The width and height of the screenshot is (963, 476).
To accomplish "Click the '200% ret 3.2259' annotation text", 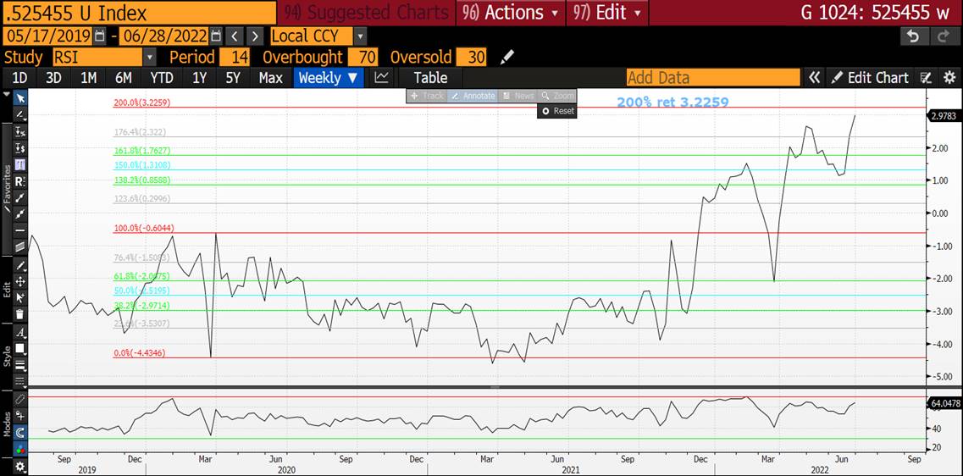I will point(672,102).
